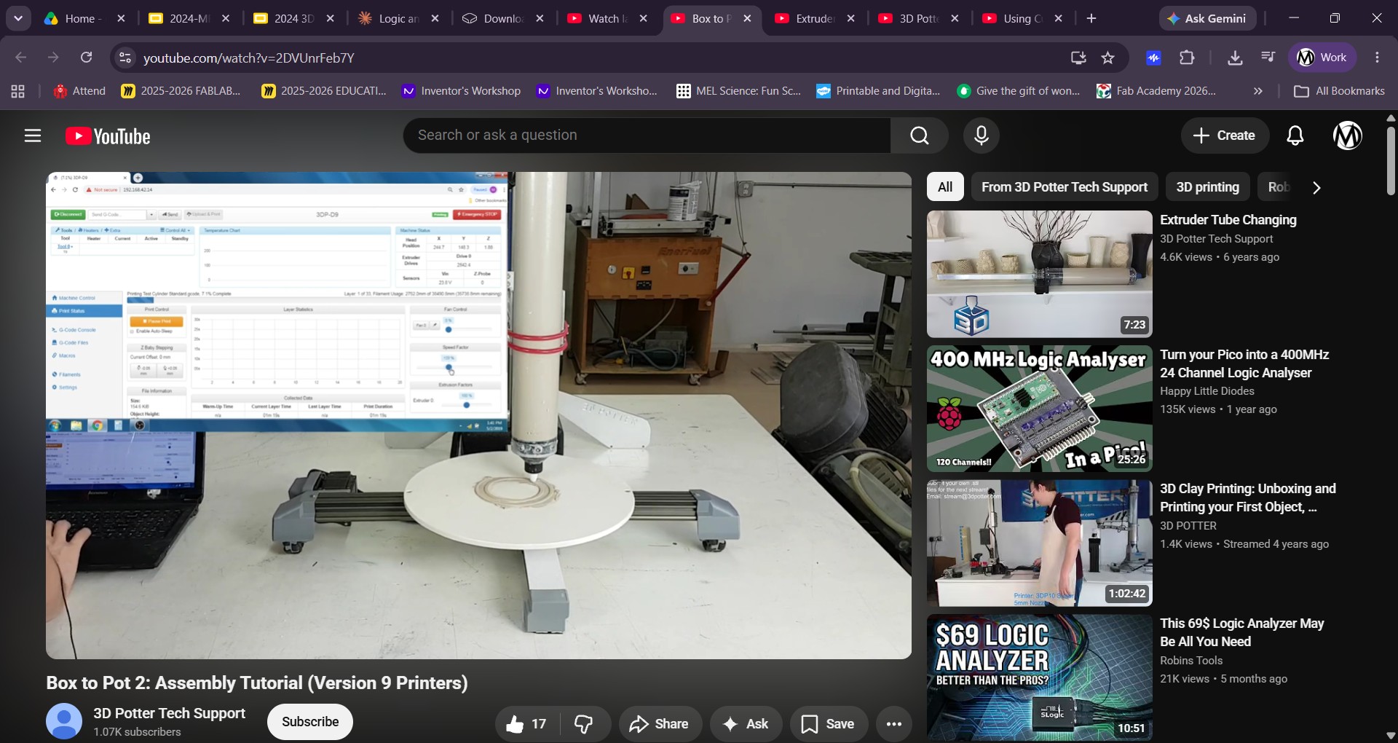This screenshot has height=743, width=1398.
Task: Open 3D Potter Tech Support channel name link
Action: click(169, 713)
